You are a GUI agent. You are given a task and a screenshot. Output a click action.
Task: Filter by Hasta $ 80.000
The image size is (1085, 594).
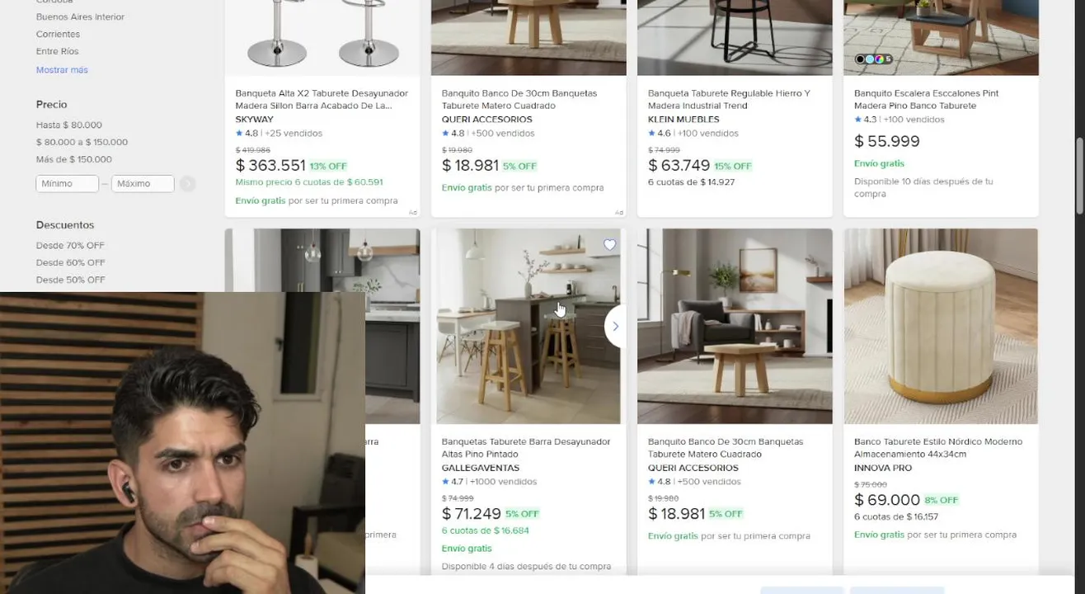pyautogui.click(x=69, y=125)
